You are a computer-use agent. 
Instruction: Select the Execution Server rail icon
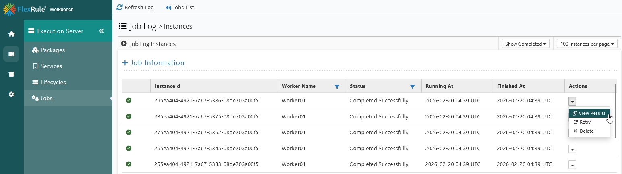11,54
